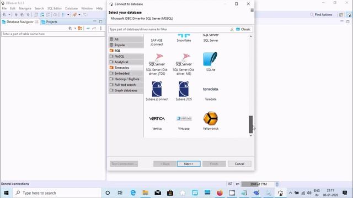Select the Yellowbrick database
This screenshot has width=353, height=198.
(x=211, y=120)
